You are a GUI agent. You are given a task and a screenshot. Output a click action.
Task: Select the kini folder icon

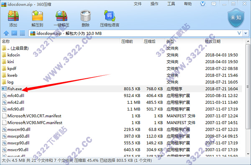coord(4,62)
